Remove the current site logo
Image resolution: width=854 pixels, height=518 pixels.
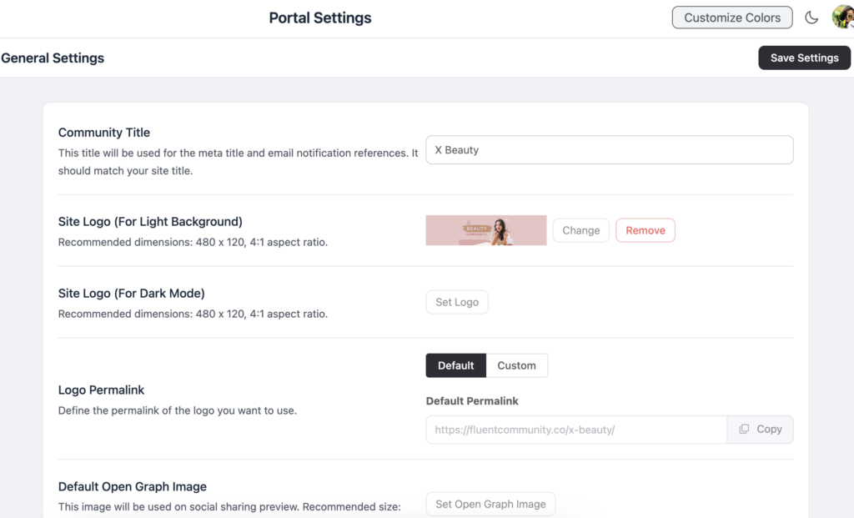pos(645,230)
